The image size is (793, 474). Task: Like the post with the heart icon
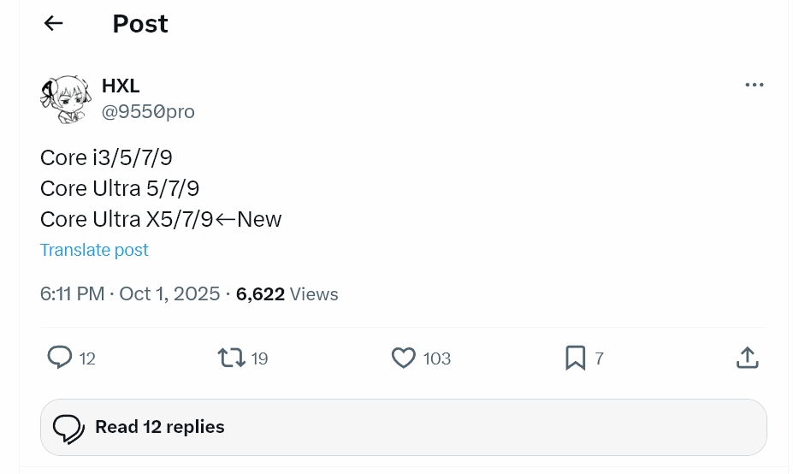pos(403,358)
